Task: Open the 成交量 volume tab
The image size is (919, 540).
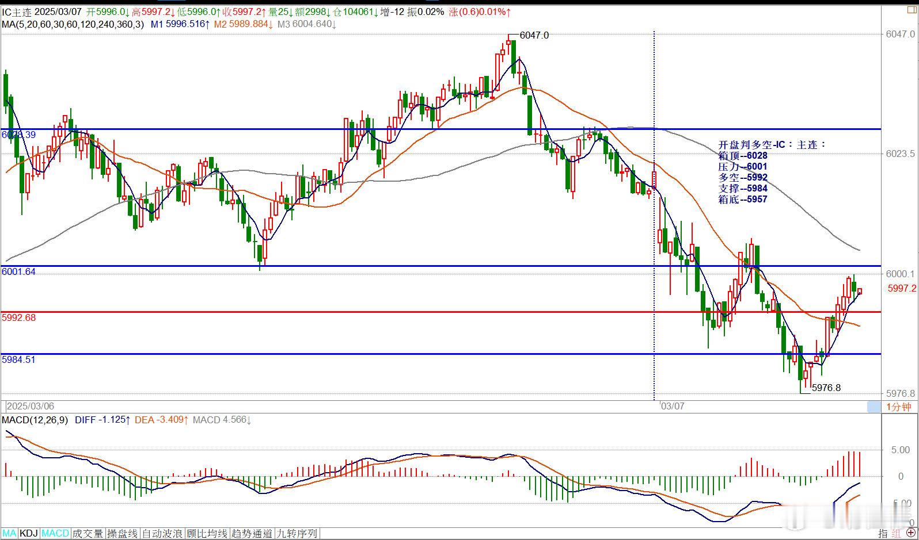Action: (88, 534)
